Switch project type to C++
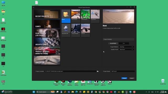Image resolution: width=168 pixels, height=94 pixels. coord(124,43)
